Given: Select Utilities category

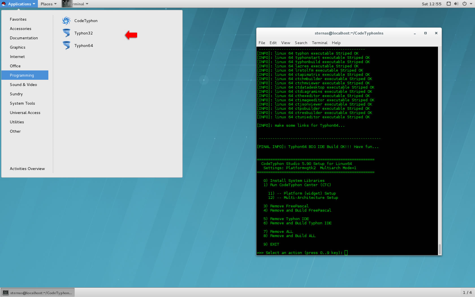Looking at the screenshot, I should pyautogui.click(x=25, y=122).
